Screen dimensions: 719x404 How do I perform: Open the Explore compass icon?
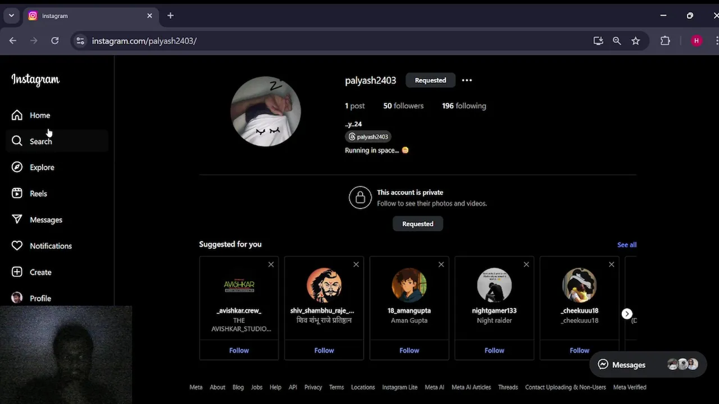[x=17, y=167]
